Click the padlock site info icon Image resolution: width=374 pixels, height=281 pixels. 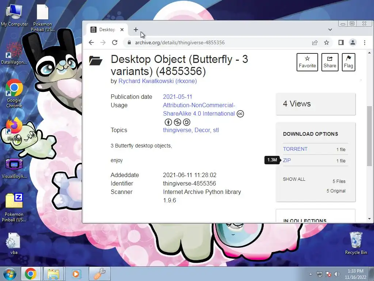coord(129,42)
